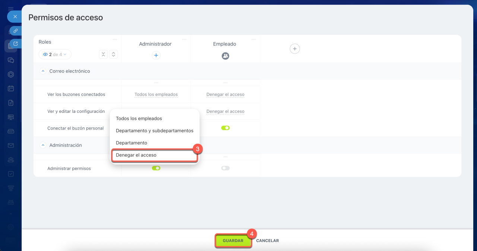This screenshot has height=251, width=477.
Task: Click the plus icon under Administrador
Action: (156, 55)
